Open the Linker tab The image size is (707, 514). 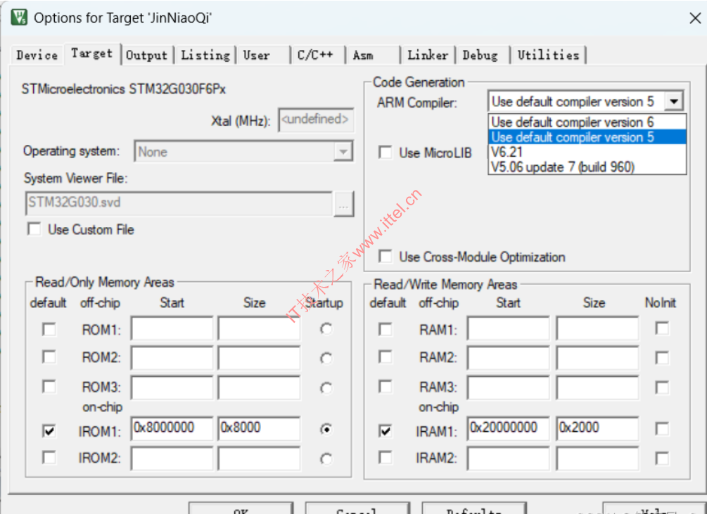click(428, 56)
